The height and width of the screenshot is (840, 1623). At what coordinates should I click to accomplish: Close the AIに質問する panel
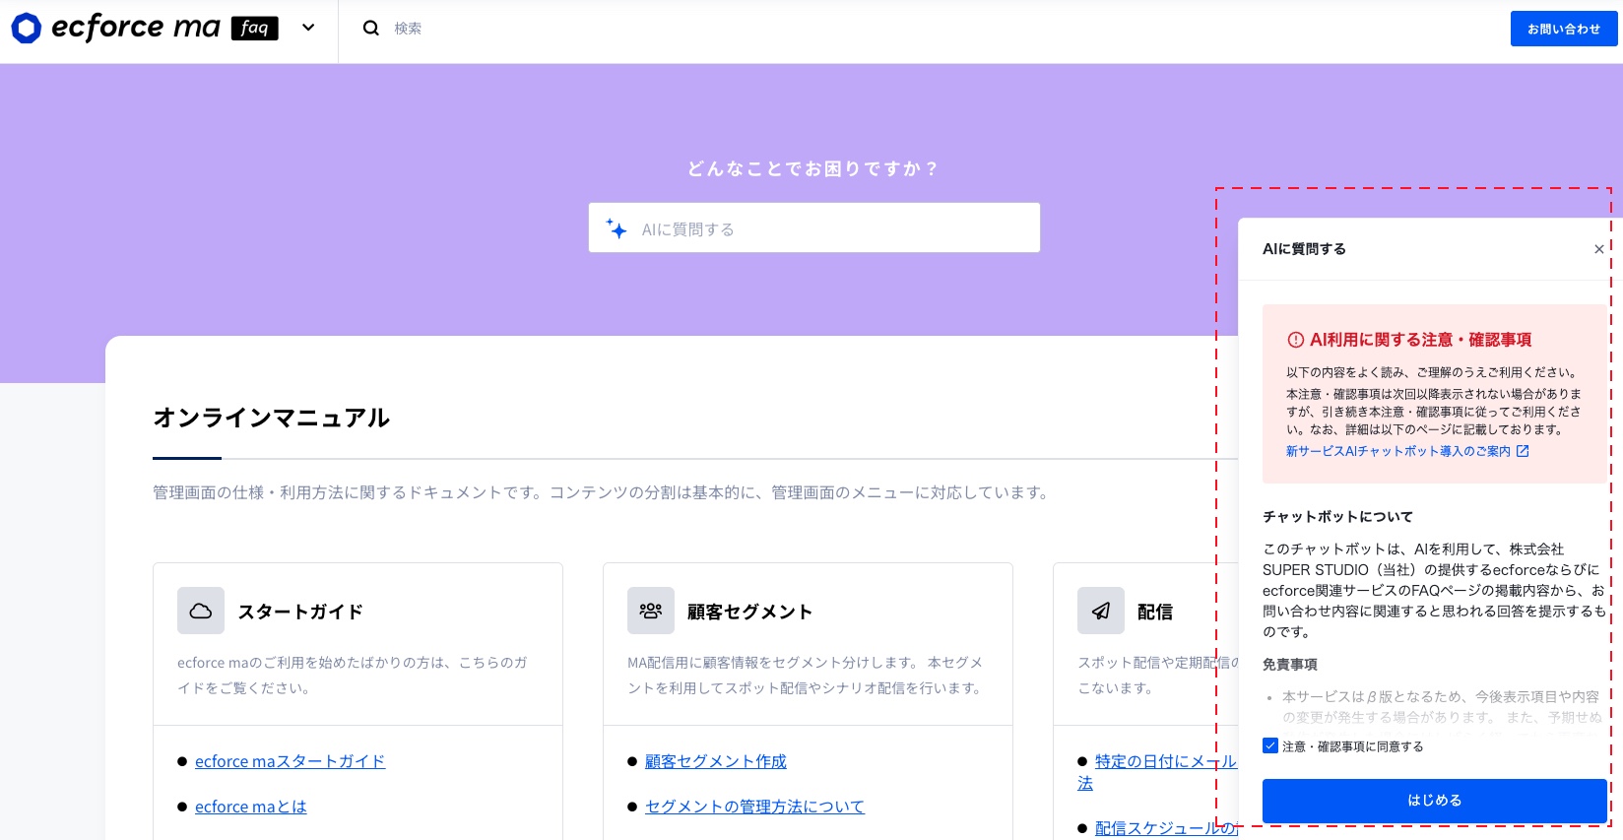1599,249
